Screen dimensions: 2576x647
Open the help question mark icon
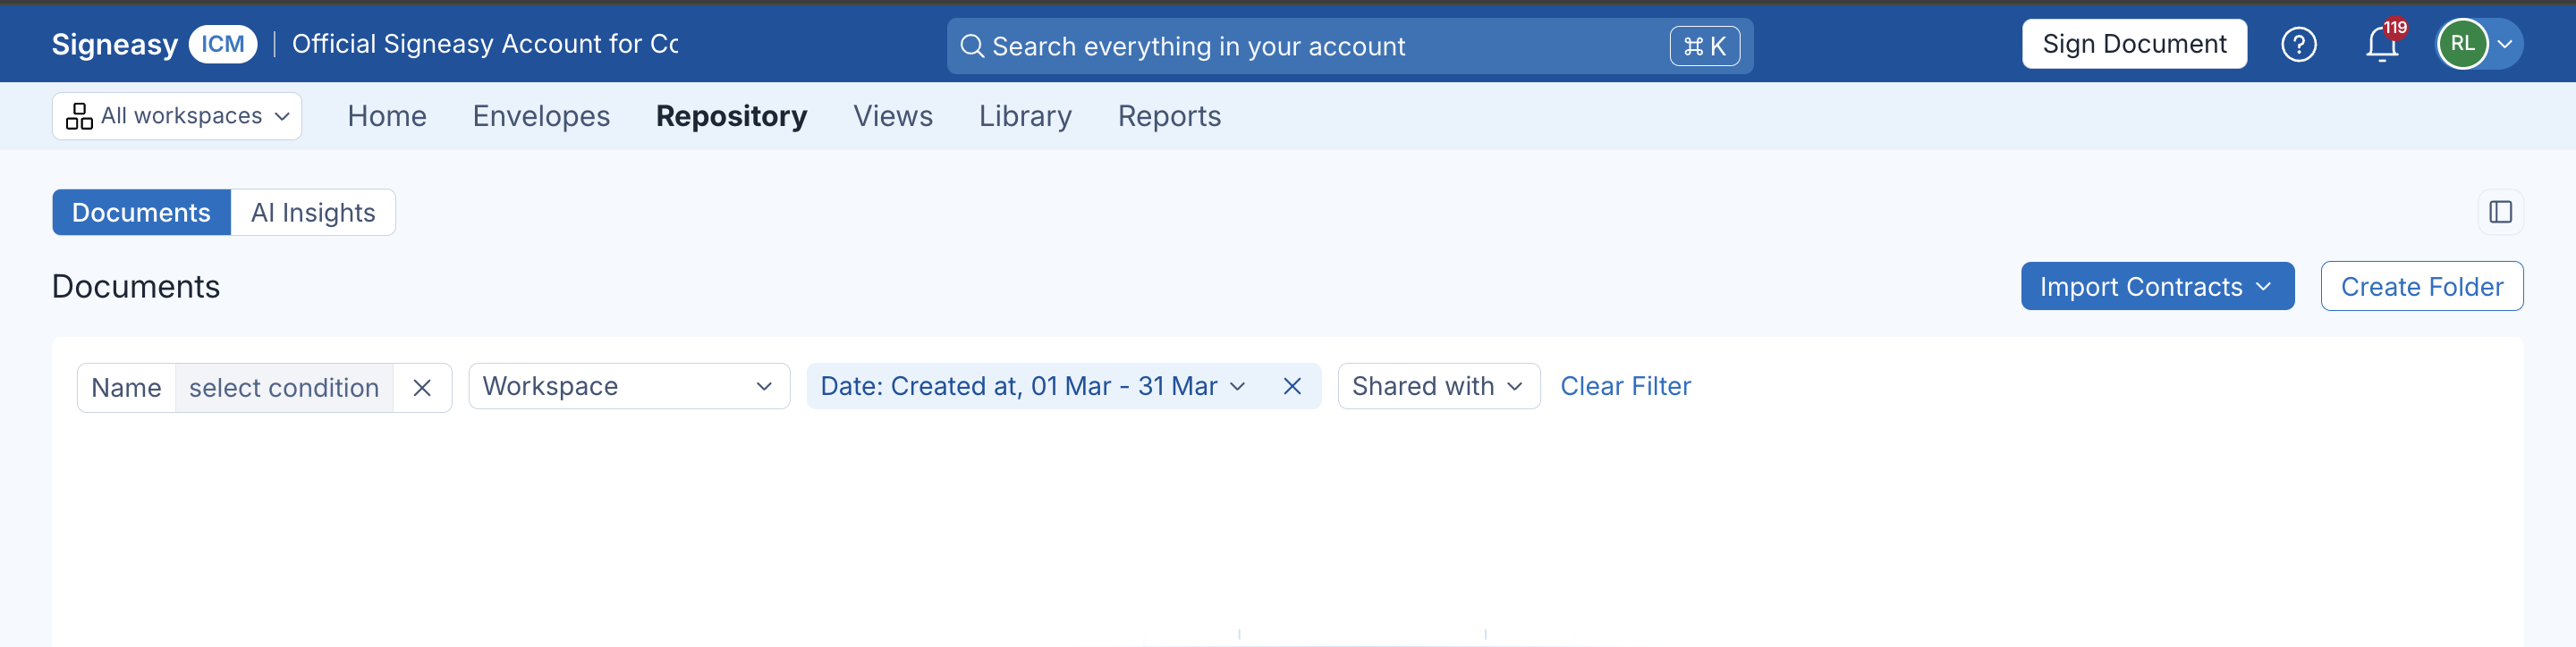click(2298, 44)
